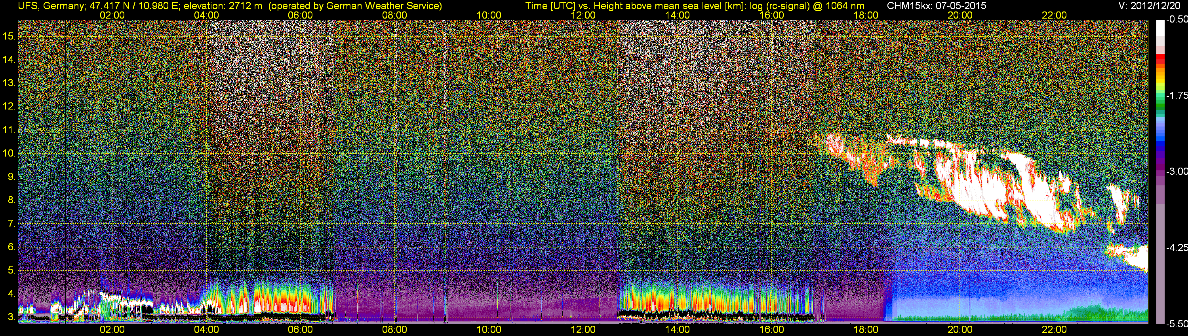Click the -1.75 value on the color scale
Screen dimensions: 1188x336
[x=1177, y=95]
